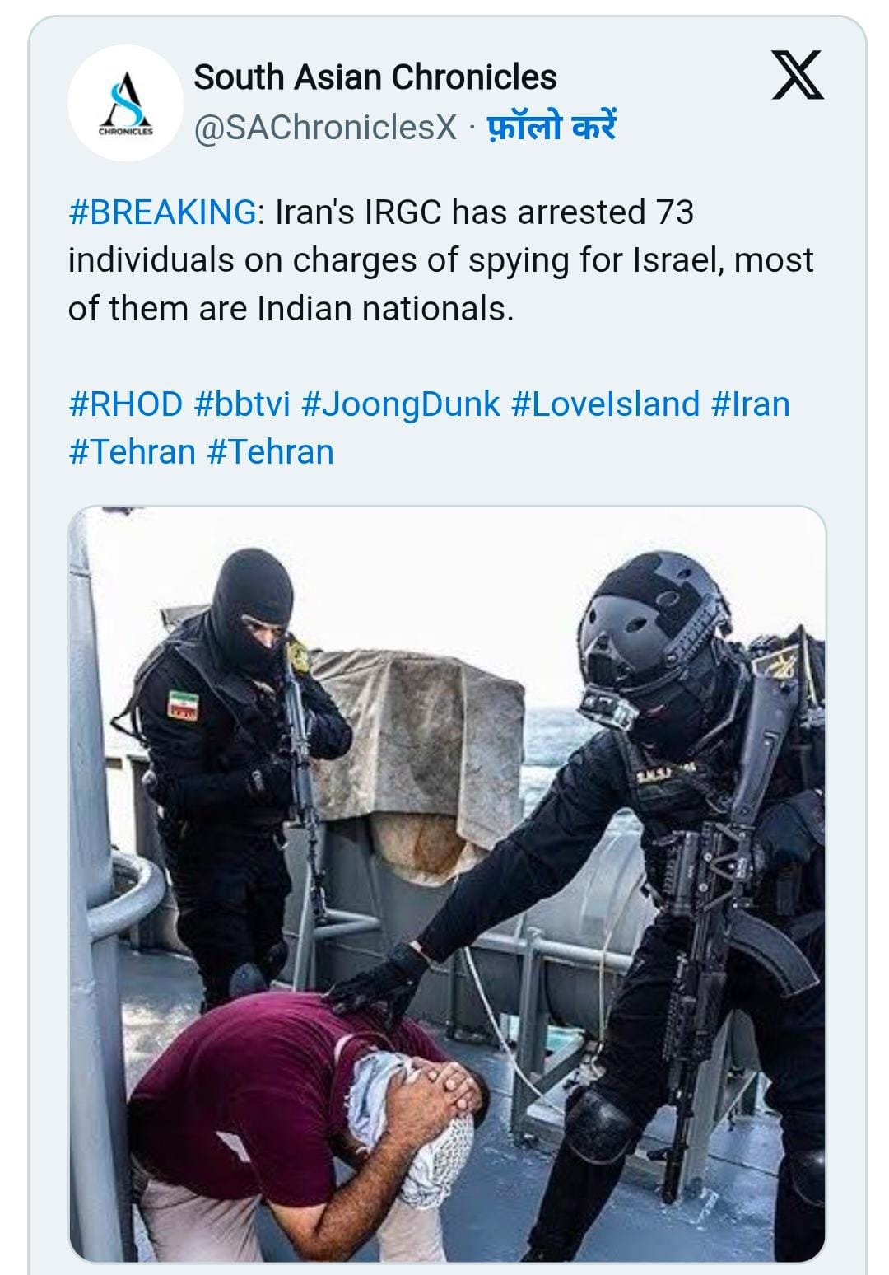Screen dimensions: 889x1275
Task: Click the number 73 in the tweet
Action: point(674,212)
